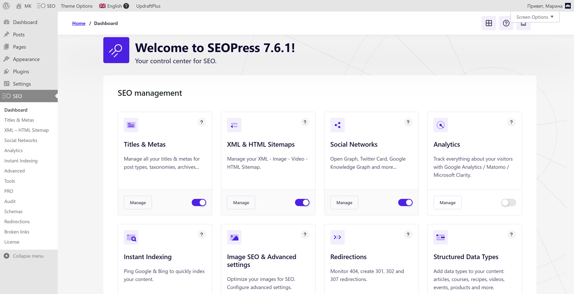Open help for Redirections card
The width and height of the screenshot is (574, 294).
click(408, 234)
